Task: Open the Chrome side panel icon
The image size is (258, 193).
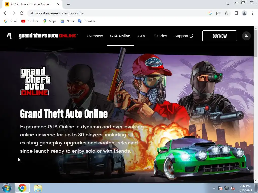Action: coord(236,13)
